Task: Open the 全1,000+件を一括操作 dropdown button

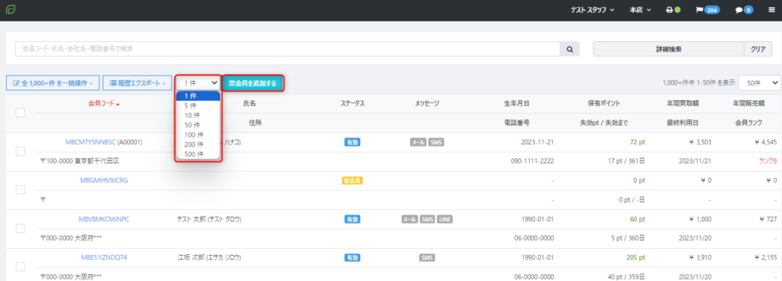Action: tap(53, 83)
